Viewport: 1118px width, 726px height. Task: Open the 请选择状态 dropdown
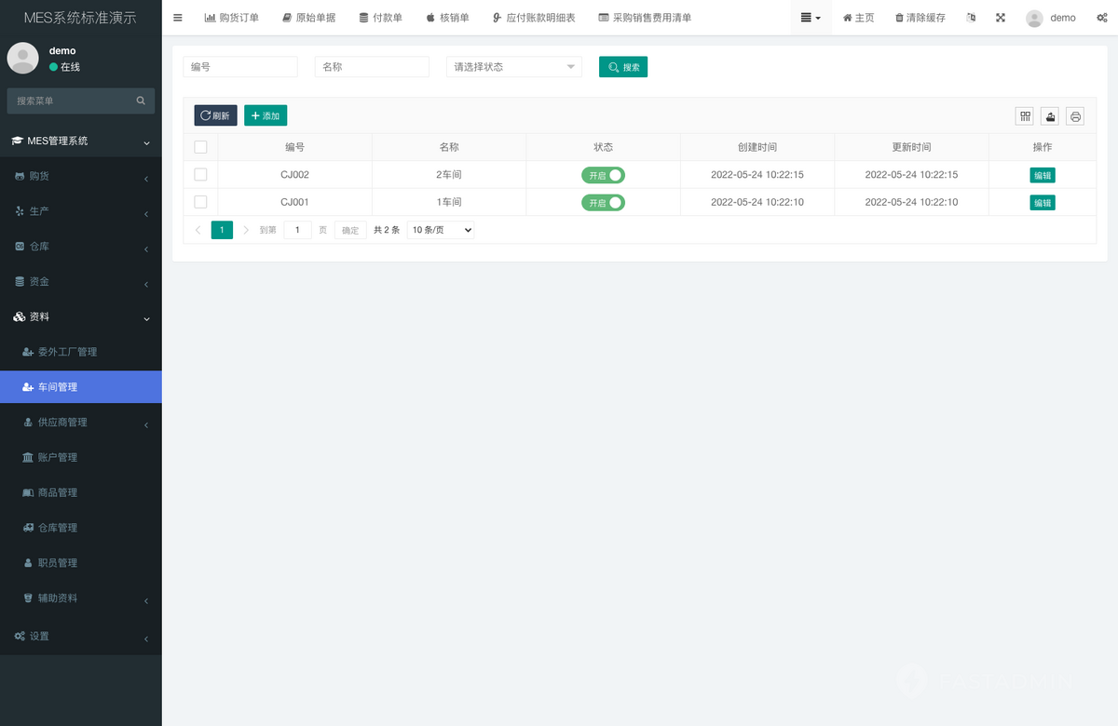coord(513,66)
